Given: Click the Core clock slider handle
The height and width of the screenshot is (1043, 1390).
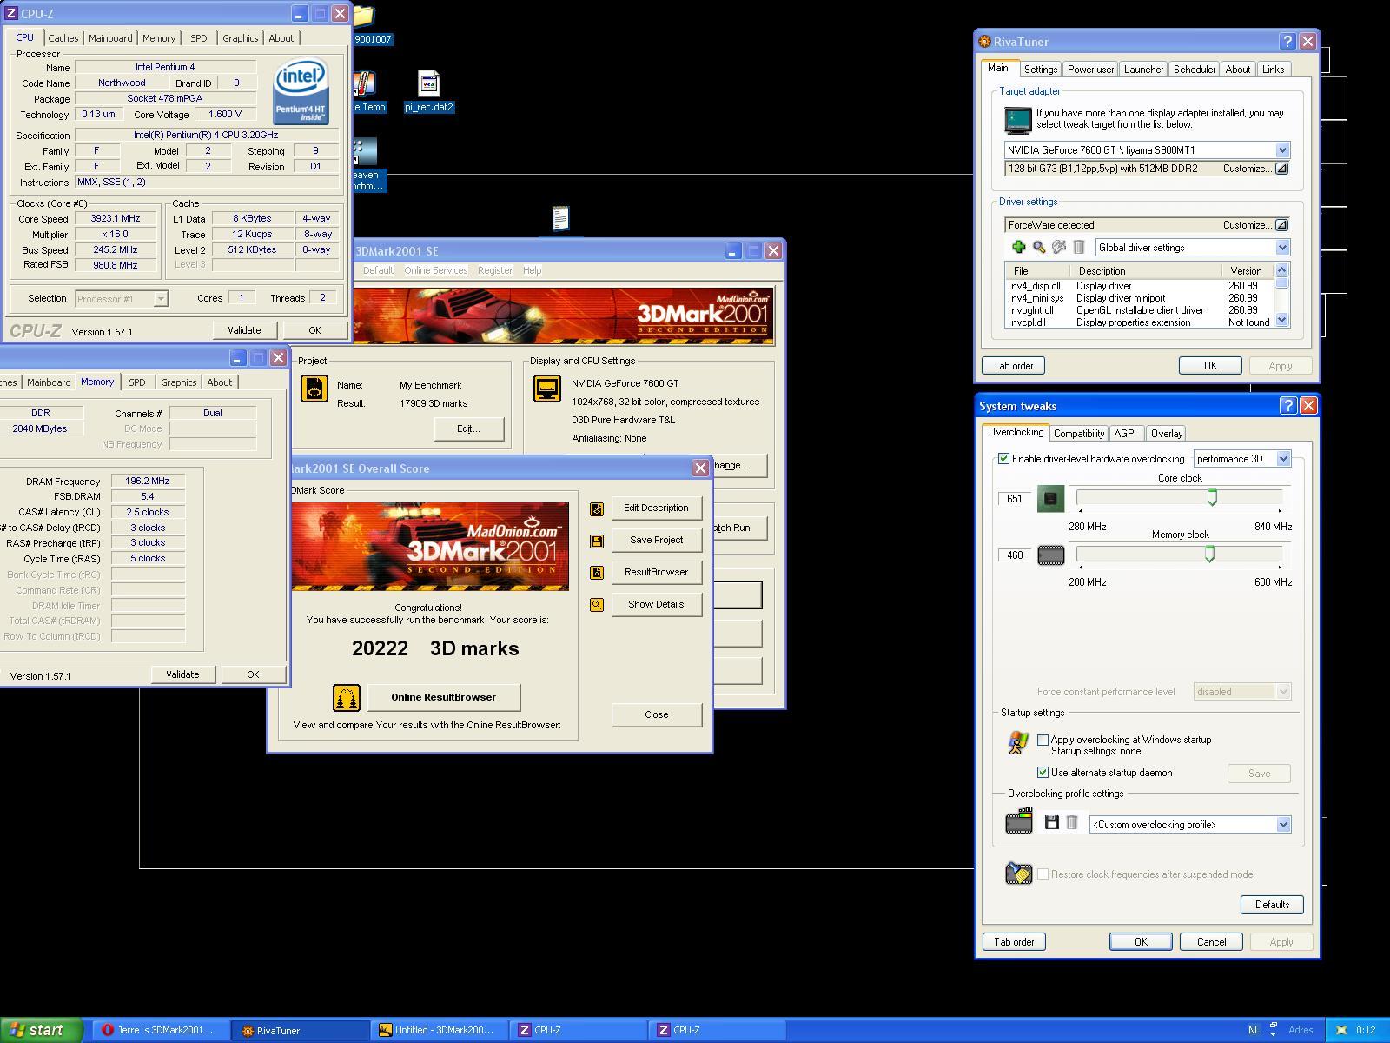Looking at the screenshot, I should [x=1212, y=498].
